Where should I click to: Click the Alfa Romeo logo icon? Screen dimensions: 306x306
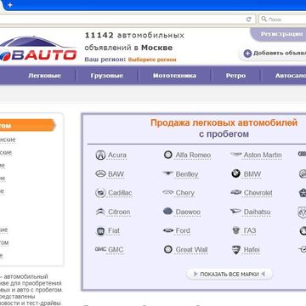168,155
